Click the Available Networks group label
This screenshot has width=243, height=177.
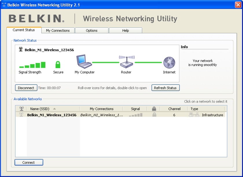pyautogui.click(x=28, y=99)
